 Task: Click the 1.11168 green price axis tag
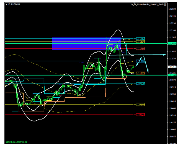pyautogui.click(x=171, y=75)
